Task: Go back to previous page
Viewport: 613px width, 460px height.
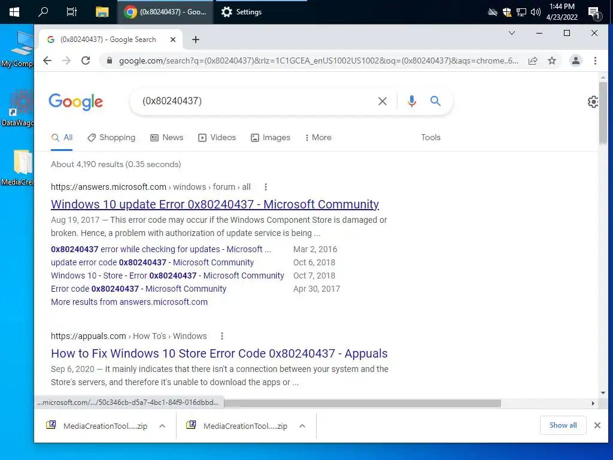Action: tap(47, 60)
